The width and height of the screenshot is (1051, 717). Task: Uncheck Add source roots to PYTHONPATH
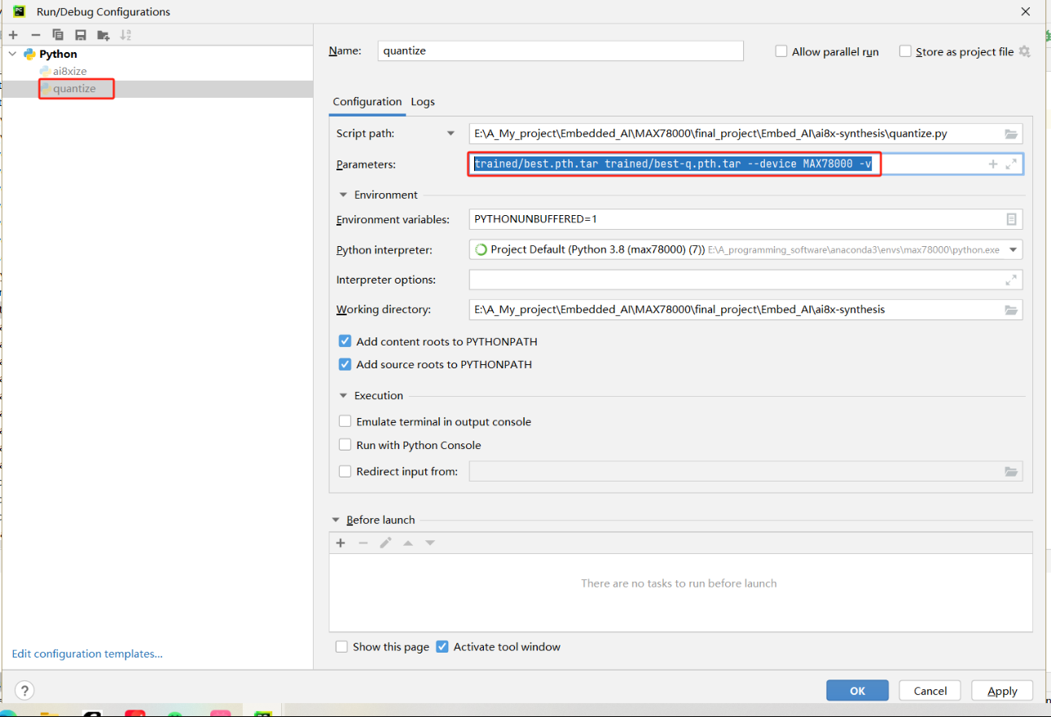[x=345, y=364]
